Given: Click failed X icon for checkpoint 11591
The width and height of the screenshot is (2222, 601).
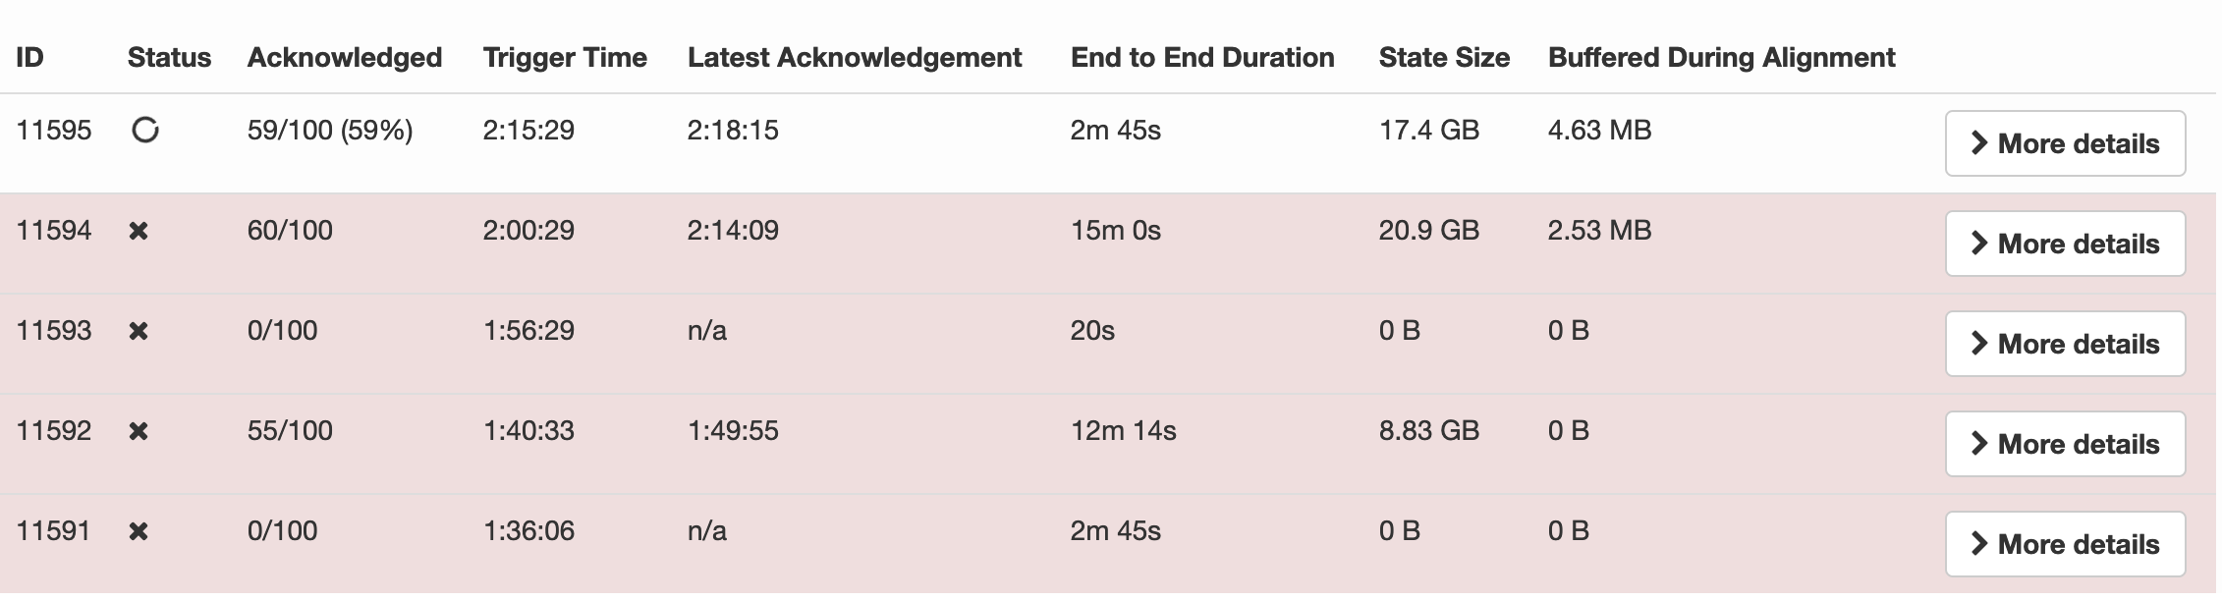Looking at the screenshot, I should 139,531.
